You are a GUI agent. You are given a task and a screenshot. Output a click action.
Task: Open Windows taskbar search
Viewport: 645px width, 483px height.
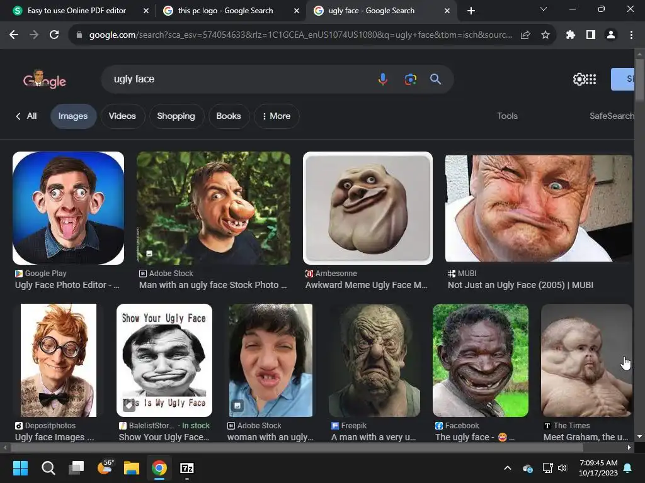[x=48, y=468]
